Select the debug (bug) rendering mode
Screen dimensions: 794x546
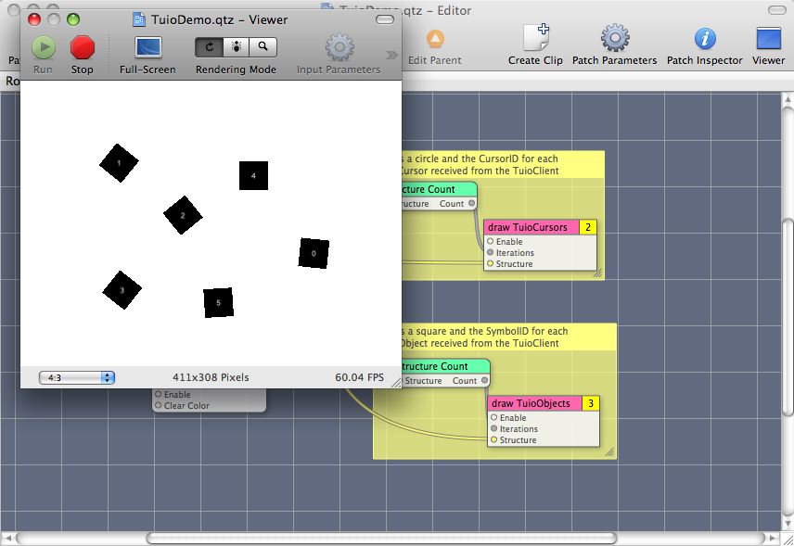(236, 45)
